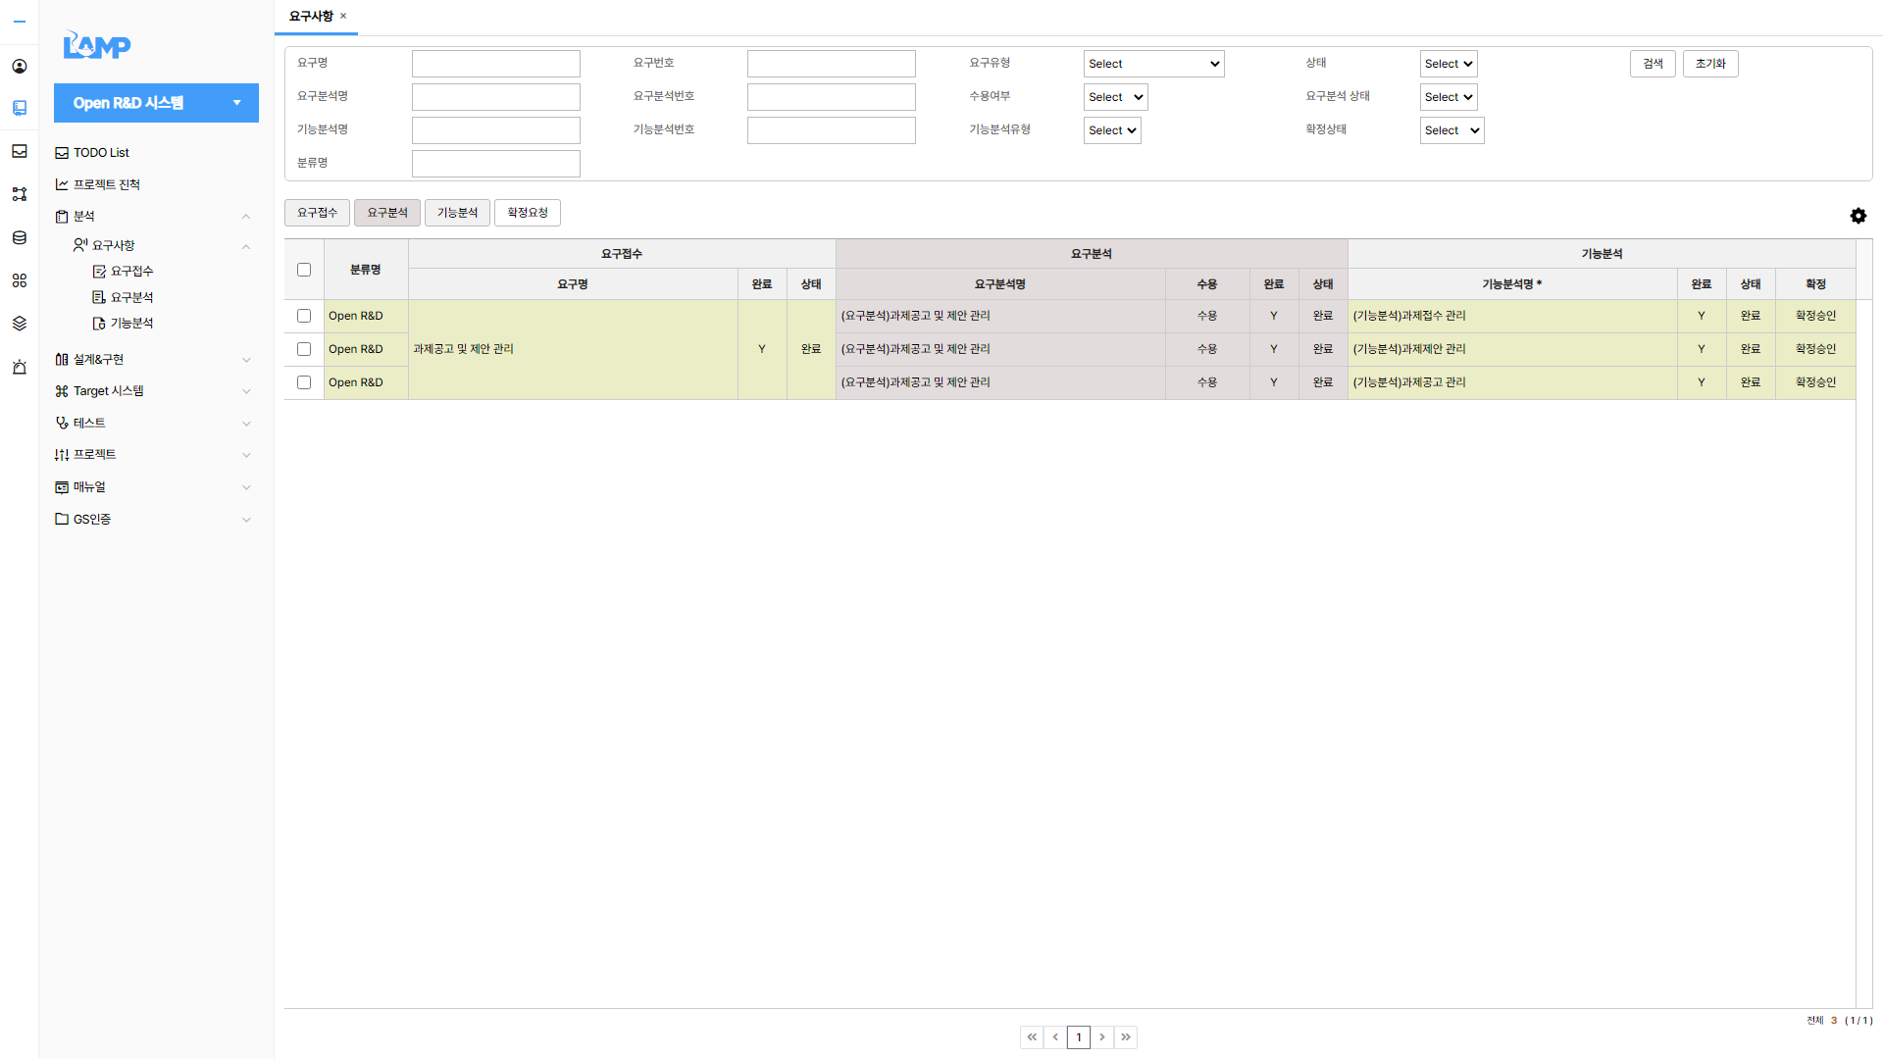
Task: Click 테스트 stethoscope icon
Action: point(62,424)
